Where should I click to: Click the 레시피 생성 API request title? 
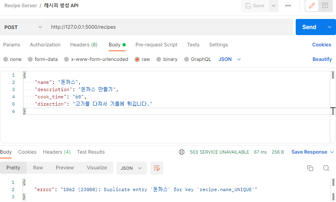(61, 6)
